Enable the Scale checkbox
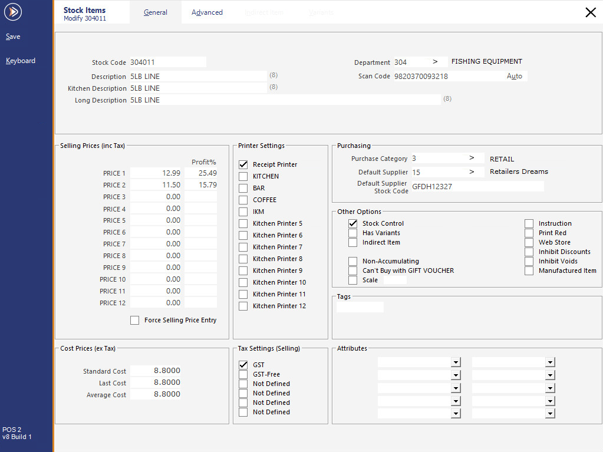 (352, 280)
